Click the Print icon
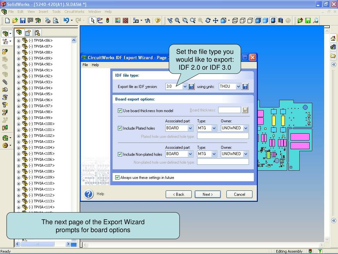The height and width of the screenshot is (254, 338). [x=48, y=21]
